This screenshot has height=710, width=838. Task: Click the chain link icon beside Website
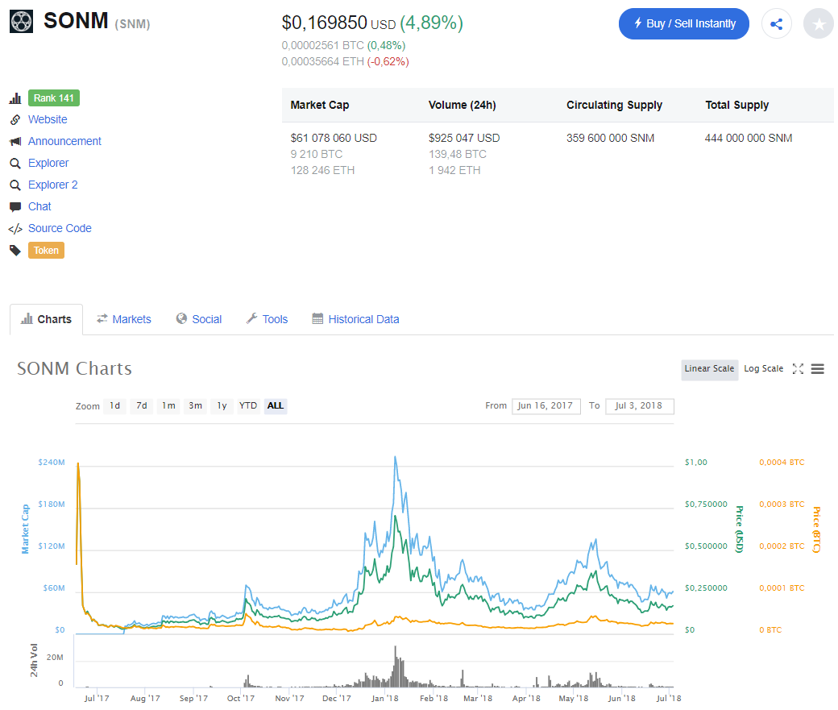(15, 120)
